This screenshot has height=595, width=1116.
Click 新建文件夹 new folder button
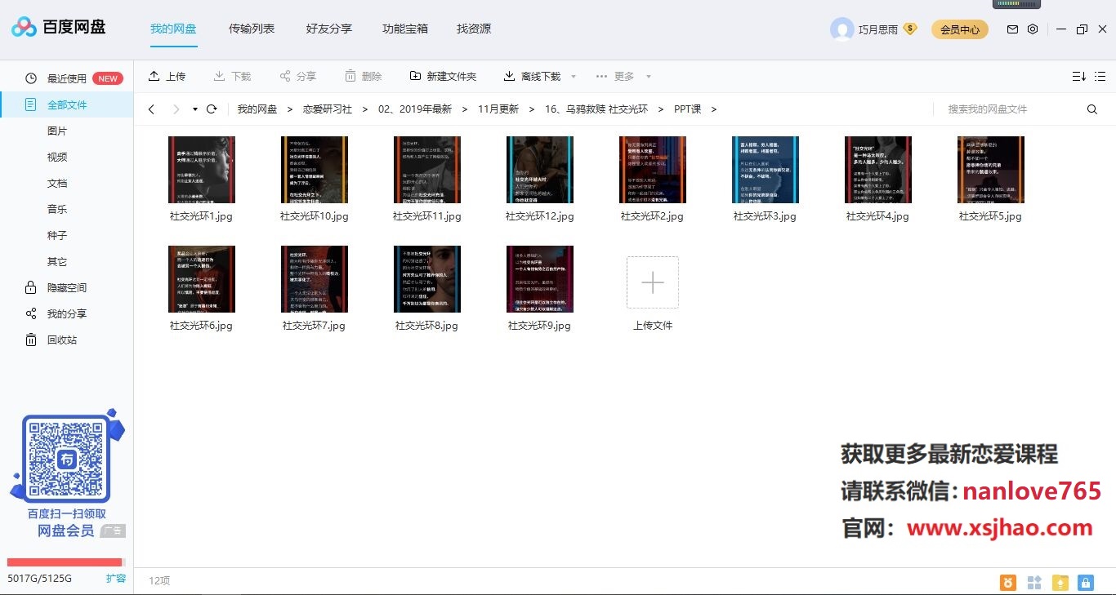443,76
